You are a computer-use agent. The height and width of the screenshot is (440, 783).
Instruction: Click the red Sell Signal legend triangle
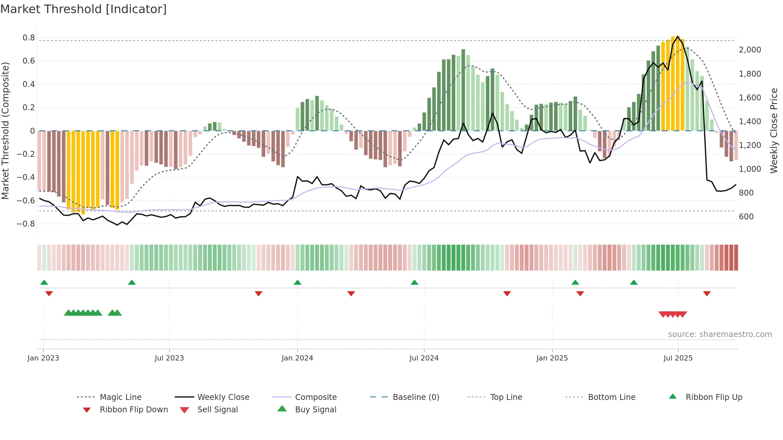pyautogui.click(x=184, y=410)
